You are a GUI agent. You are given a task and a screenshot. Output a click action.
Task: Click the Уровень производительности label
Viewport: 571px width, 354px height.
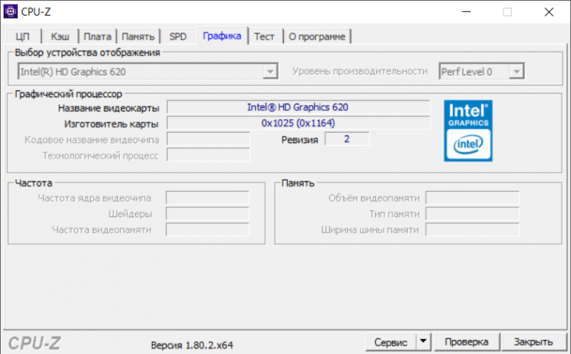pyautogui.click(x=360, y=71)
